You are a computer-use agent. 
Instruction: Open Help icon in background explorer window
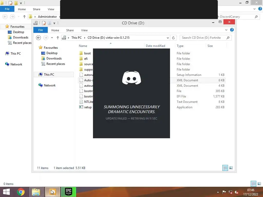coord(260,9)
